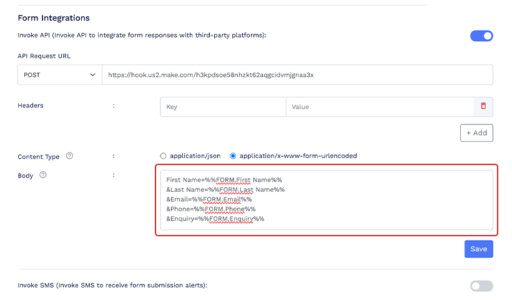Click the Content Type help icon

coord(69,156)
